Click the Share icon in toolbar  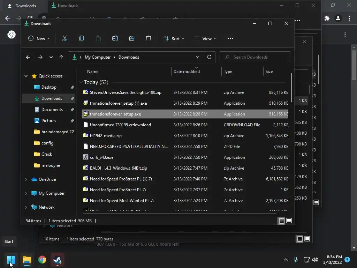(131, 38)
